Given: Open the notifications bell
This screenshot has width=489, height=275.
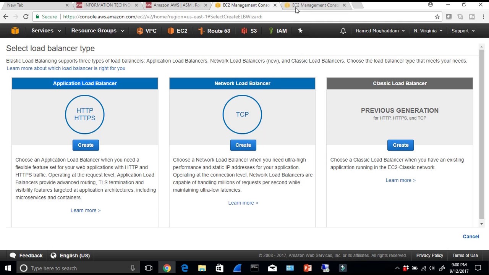Looking at the screenshot, I should (x=343, y=31).
